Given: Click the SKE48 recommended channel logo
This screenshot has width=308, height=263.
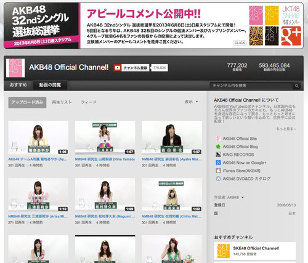Looking at the screenshot, I should coord(224,251).
